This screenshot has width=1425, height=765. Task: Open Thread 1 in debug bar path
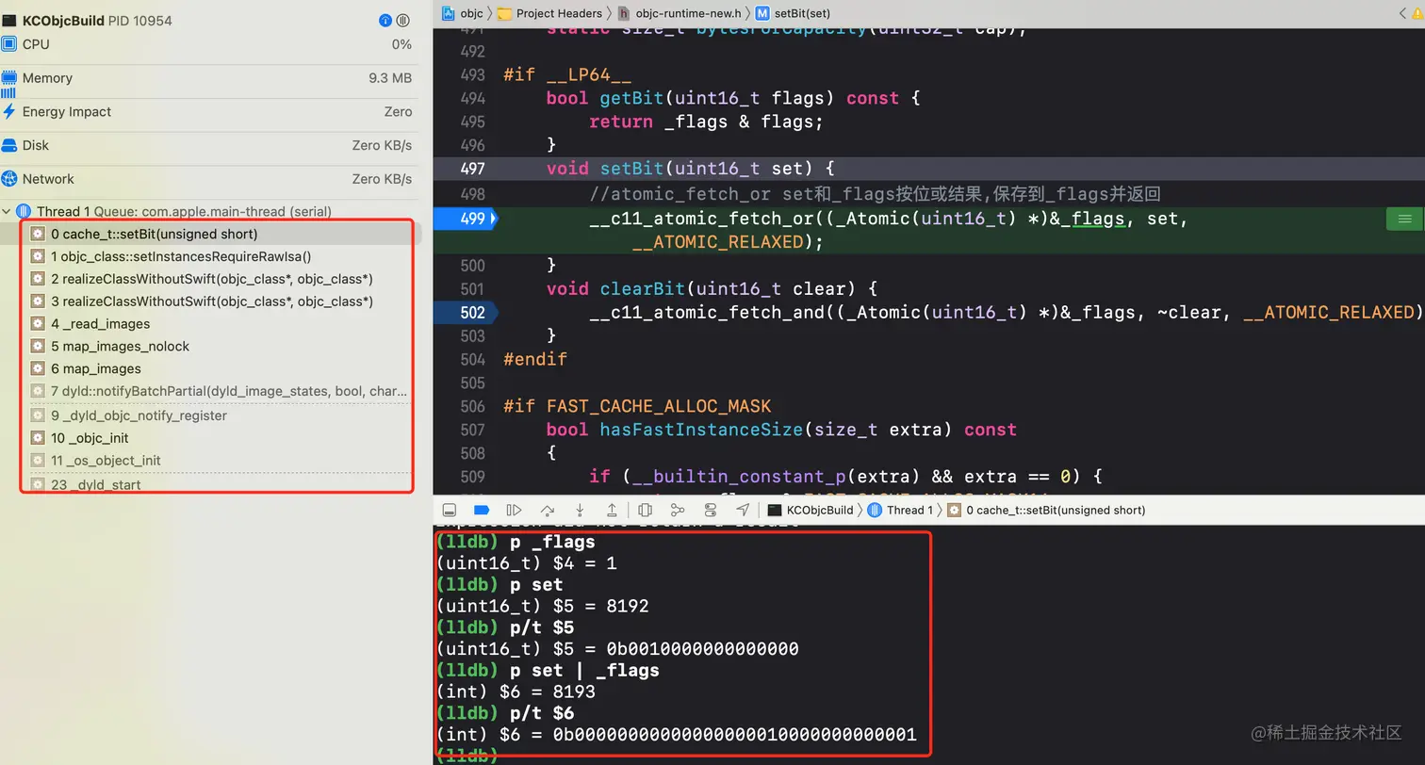point(900,510)
